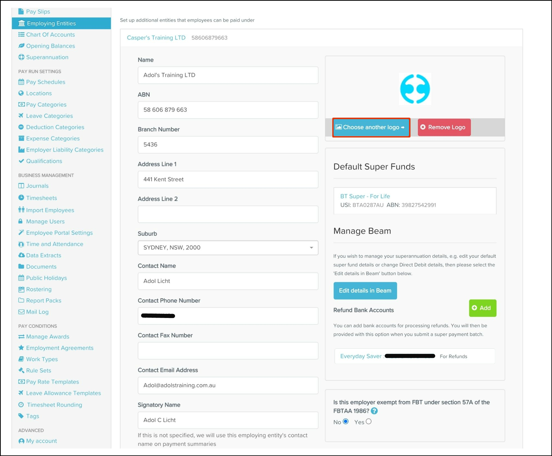This screenshot has height=456, width=552.
Task: Click the Rule Sets gavel icon
Action: point(21,370)
